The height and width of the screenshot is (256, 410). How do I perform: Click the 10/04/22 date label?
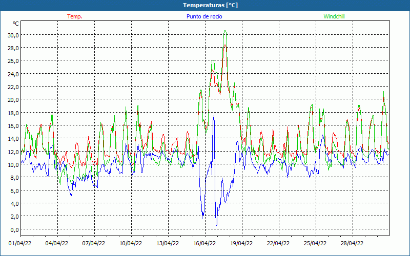point(131,243)
